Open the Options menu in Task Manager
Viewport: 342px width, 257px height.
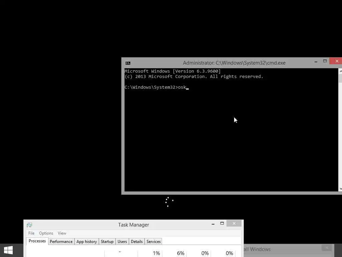tap(46, 233)
